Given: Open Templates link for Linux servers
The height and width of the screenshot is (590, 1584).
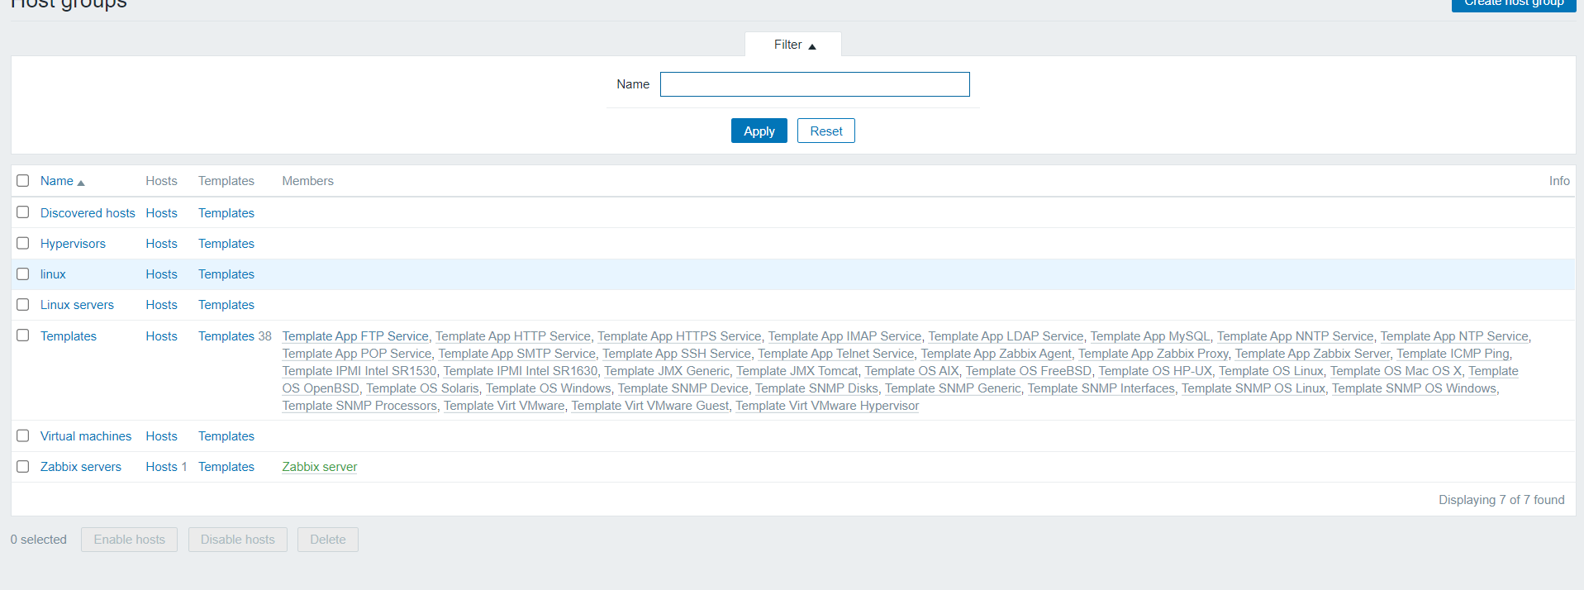Looking at the screenshot, I should pos(226,305).
